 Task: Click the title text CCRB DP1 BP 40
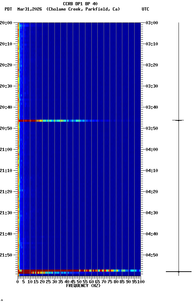point(80,4)
